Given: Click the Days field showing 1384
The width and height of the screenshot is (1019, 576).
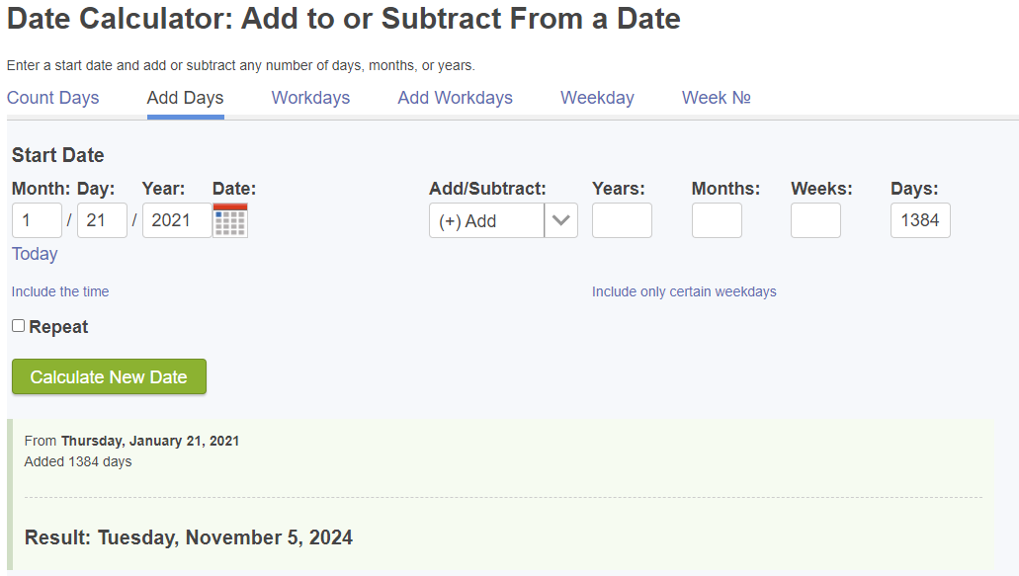Looking at the screenshot, I should [x=920, y=220].
